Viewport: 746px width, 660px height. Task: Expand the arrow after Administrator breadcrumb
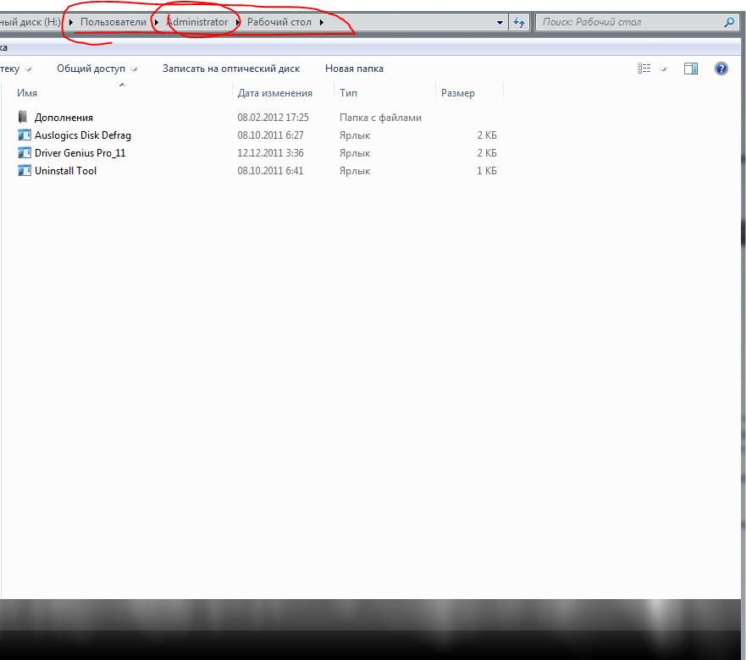237,22
